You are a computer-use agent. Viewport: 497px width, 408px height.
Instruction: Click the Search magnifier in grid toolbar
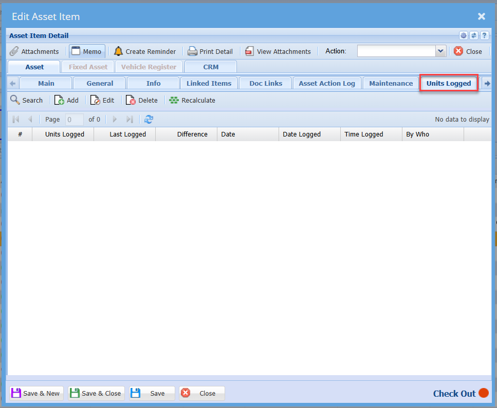pyautogui.click(x=15, y=100)
